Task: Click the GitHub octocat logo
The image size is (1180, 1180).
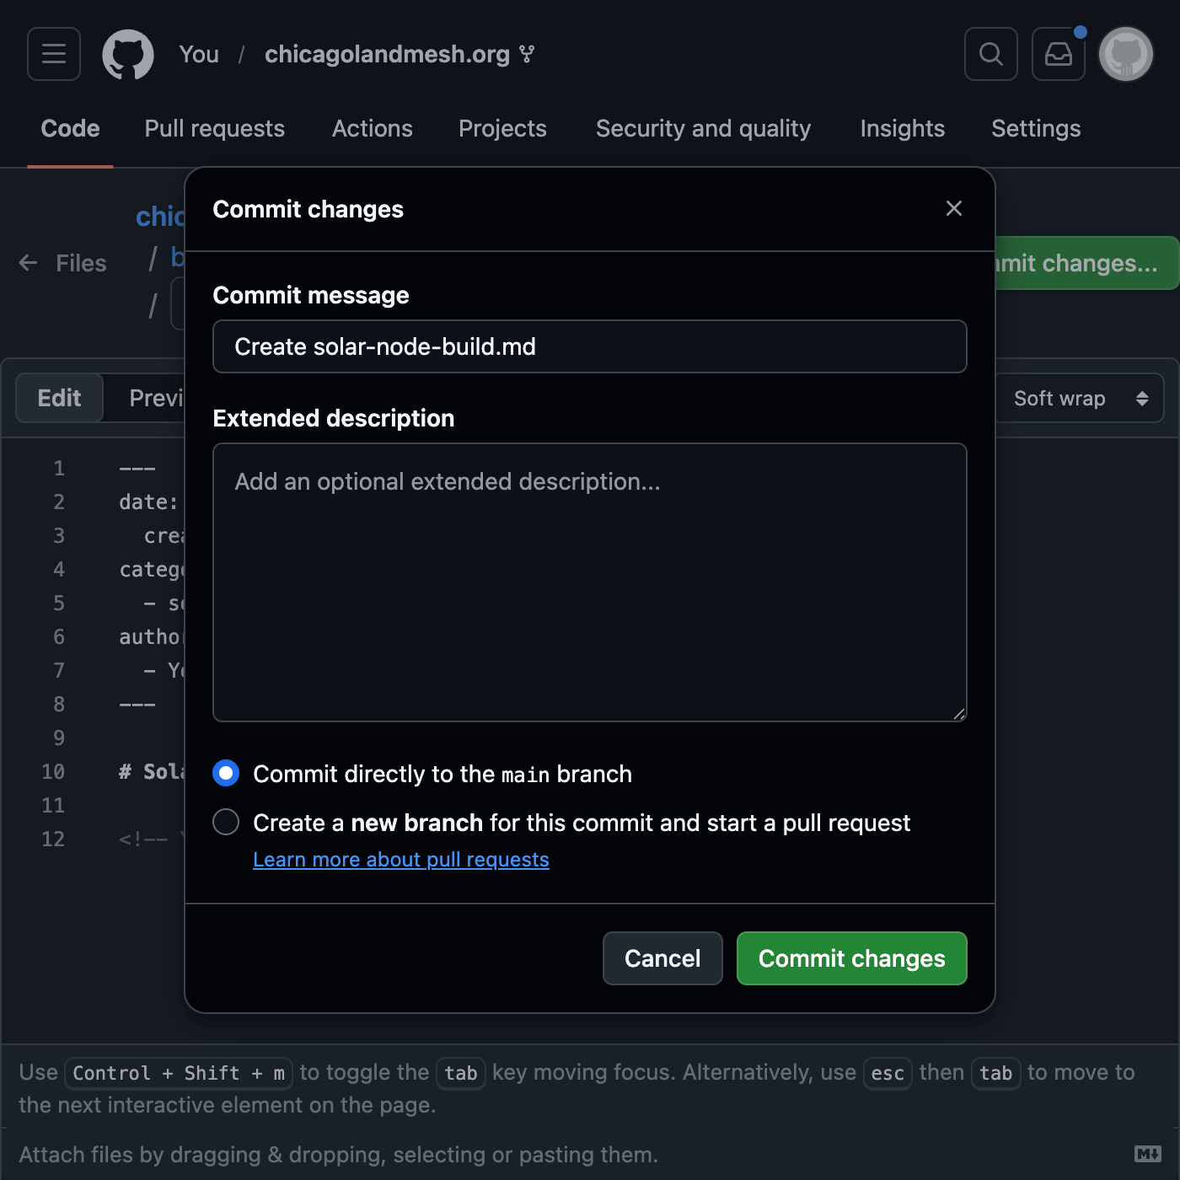Action: pyautogui.click(x=127, y=54)
